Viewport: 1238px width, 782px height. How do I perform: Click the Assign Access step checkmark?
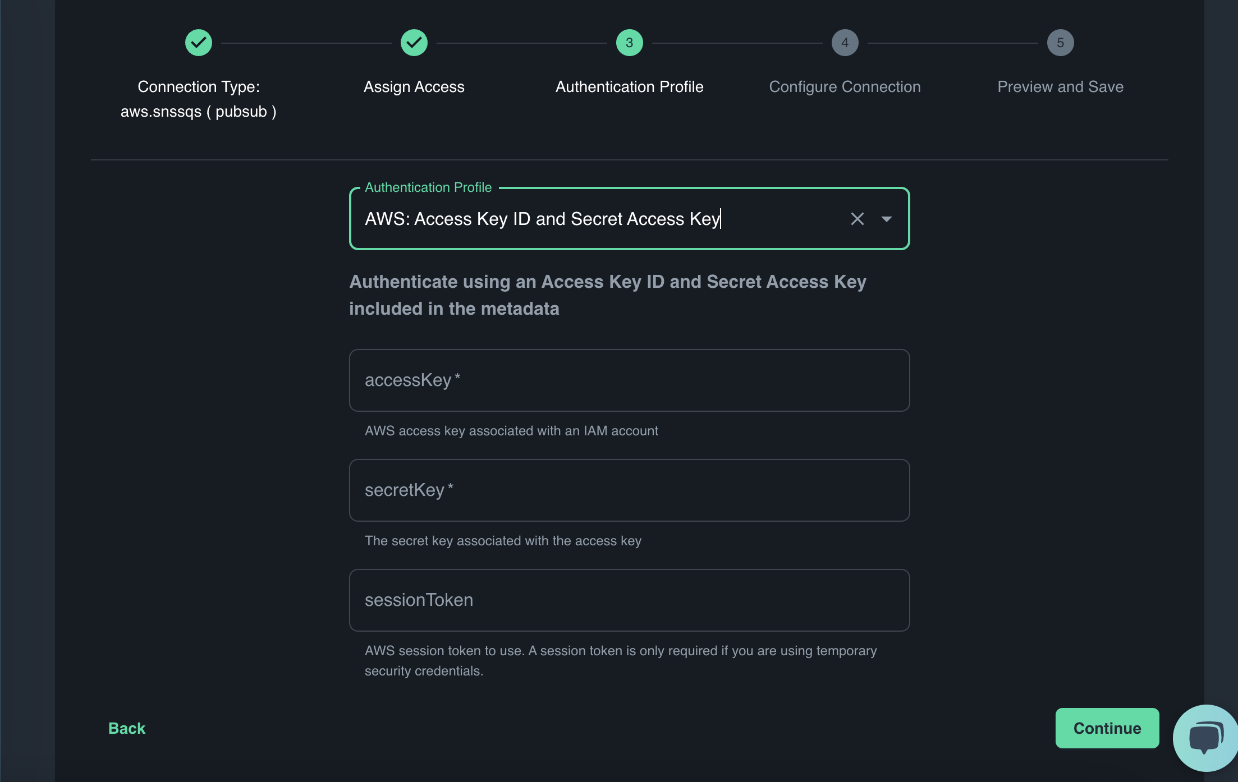click(x=414, y=43)
